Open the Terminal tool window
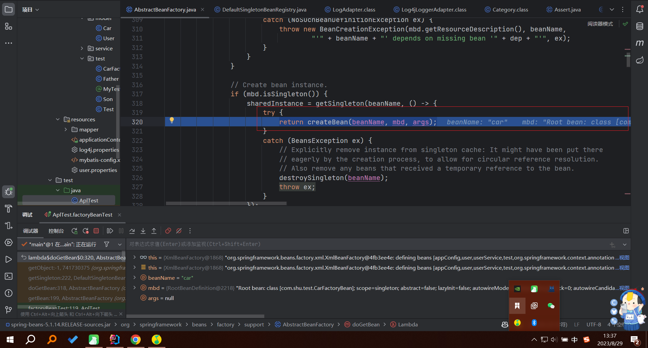648x348 pixels. [x=8, y=276]
